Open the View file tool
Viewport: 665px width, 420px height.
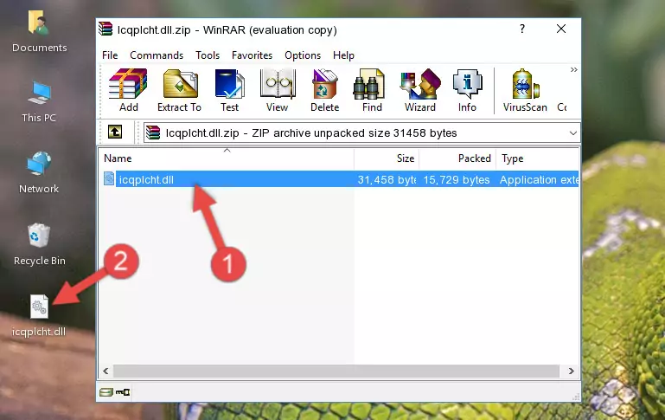[278, 90]
